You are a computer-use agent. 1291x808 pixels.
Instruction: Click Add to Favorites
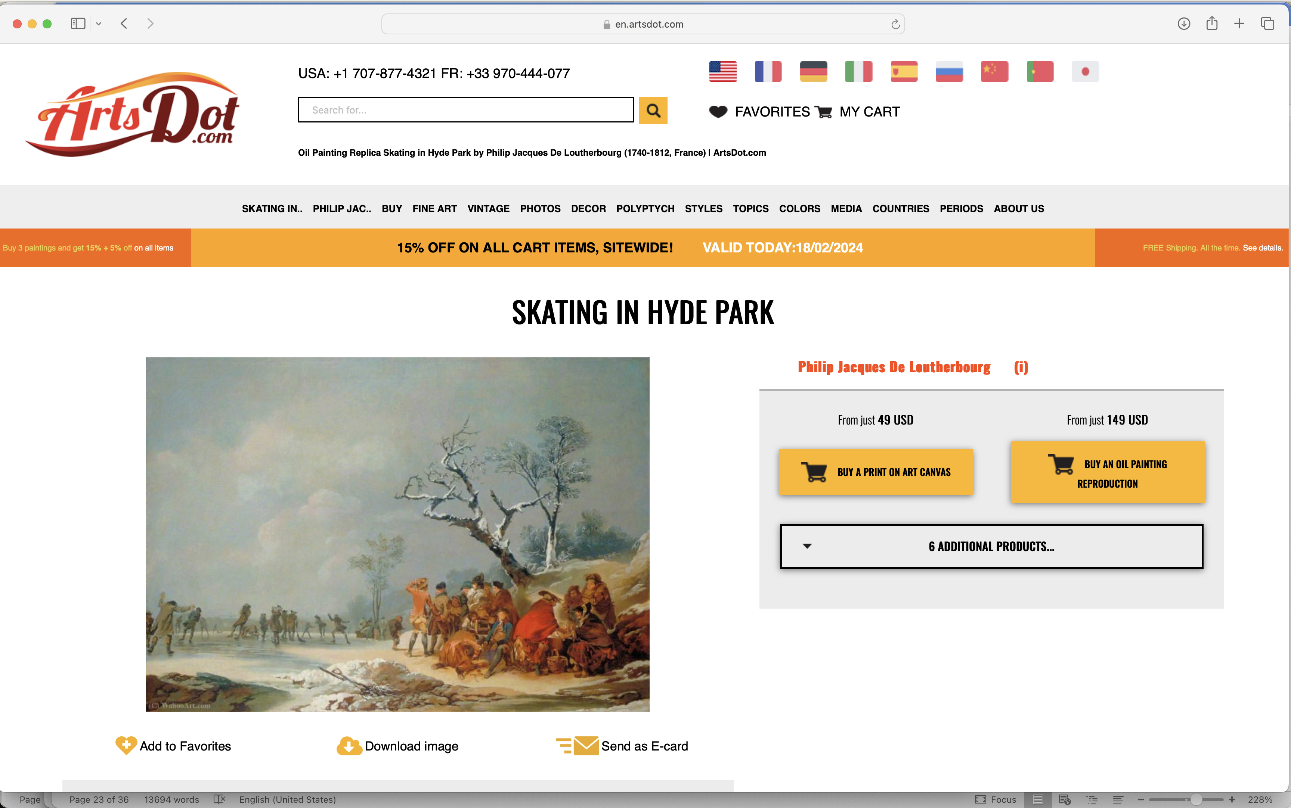click(x=173, y=746)
